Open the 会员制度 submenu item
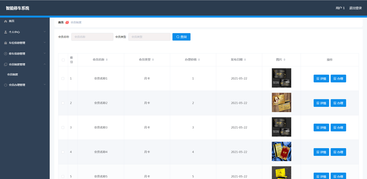Image resolution: width=367 pixels, height=179 pixels. tap(13, 75)
